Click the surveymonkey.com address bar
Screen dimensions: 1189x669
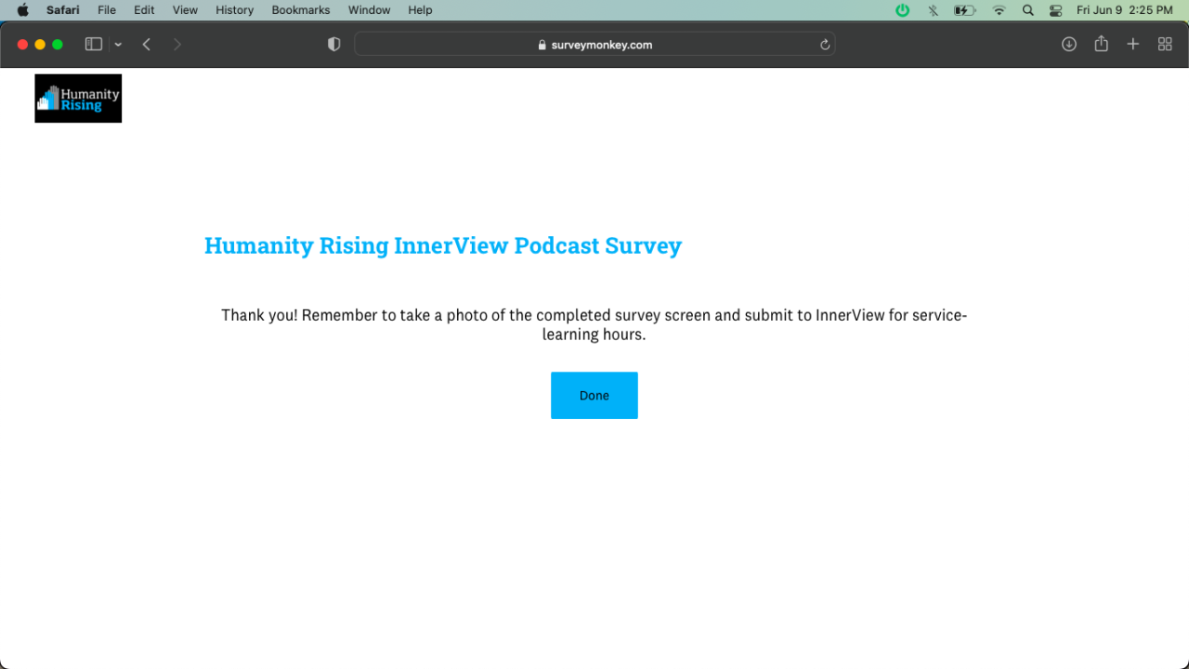pos(594,45)
